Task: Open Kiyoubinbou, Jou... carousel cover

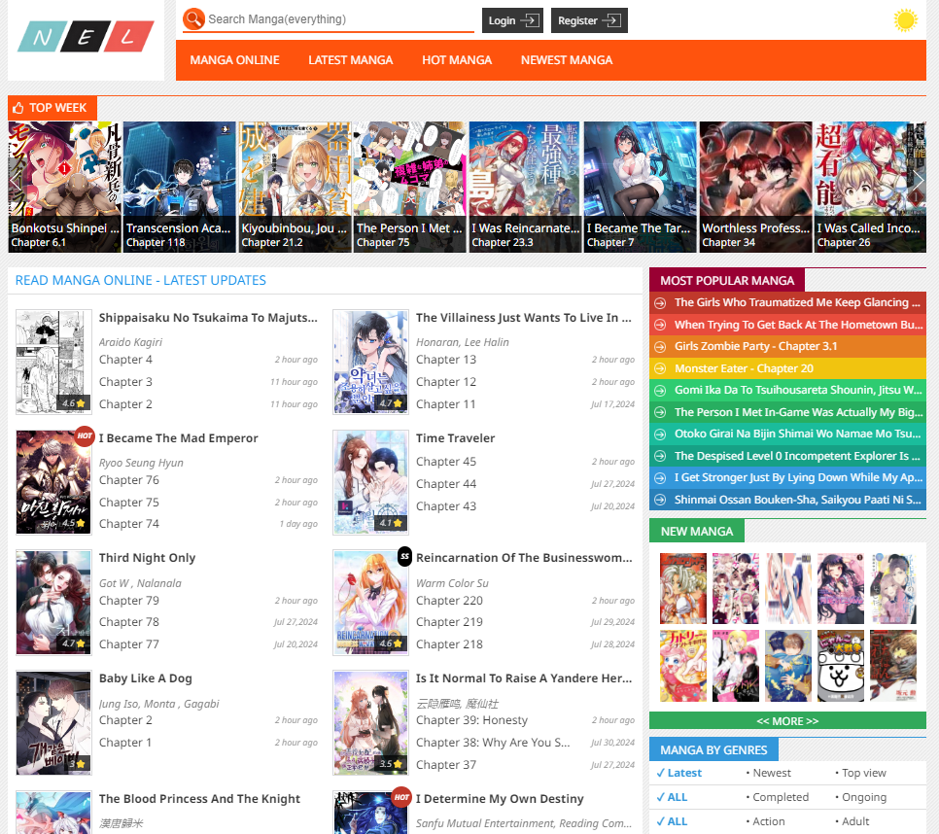Action: click(x=294, y=187)
